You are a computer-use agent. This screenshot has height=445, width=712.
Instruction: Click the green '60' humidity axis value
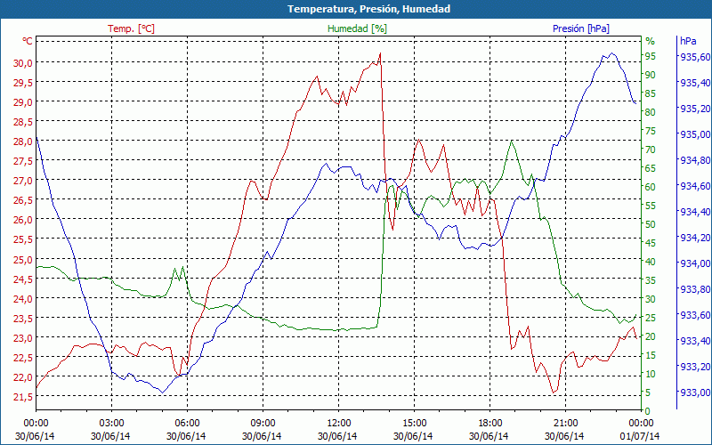pyautogui.click(x=651, y=187)
